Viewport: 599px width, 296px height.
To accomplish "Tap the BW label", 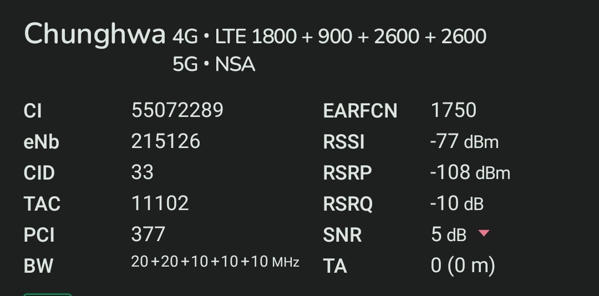I will [x=38, y=266].
